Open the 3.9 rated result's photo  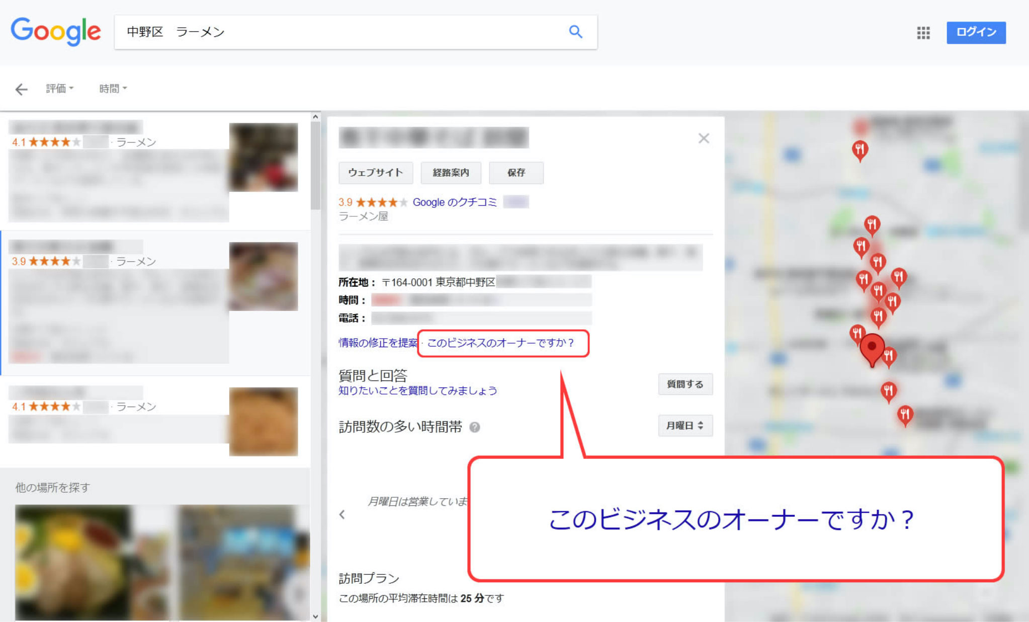point(263,276)
